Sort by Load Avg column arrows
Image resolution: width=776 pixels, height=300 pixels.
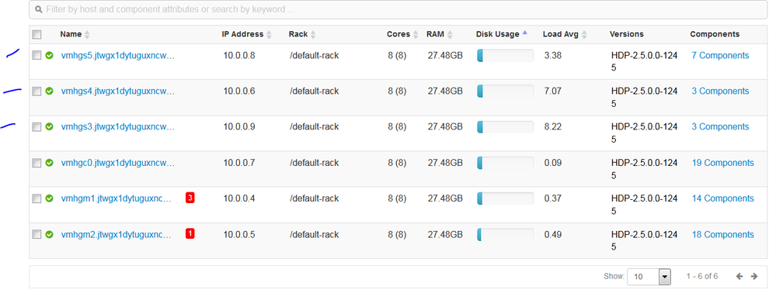[584, 35]
